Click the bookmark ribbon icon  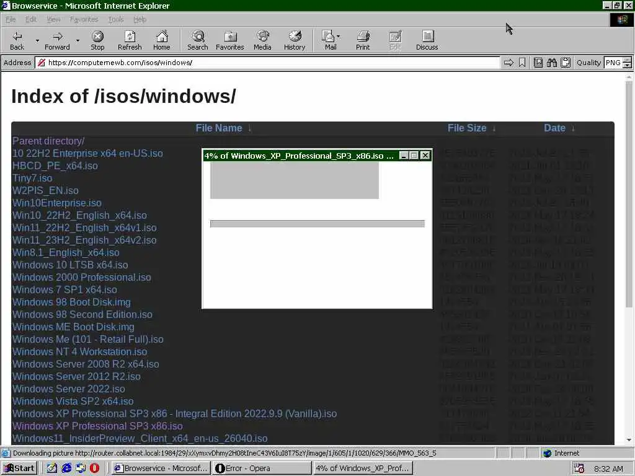click(522, 63)
